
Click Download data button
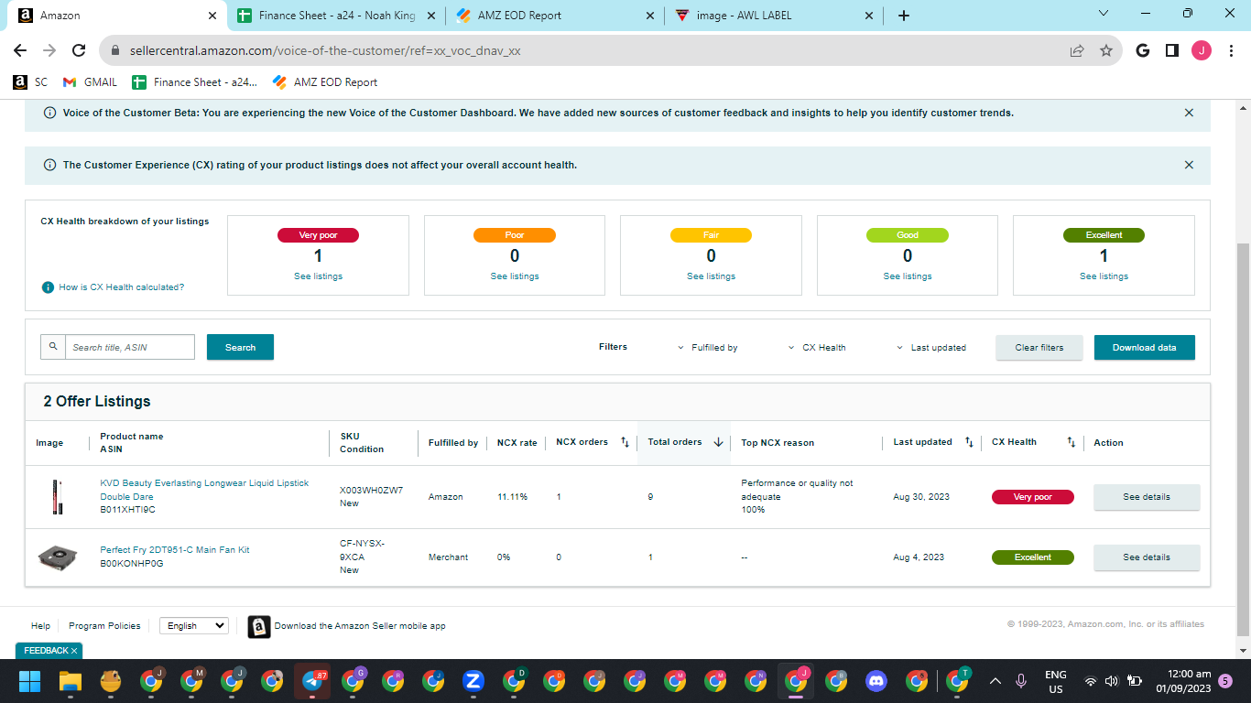pyautogui.click(x=1144, y=347)
